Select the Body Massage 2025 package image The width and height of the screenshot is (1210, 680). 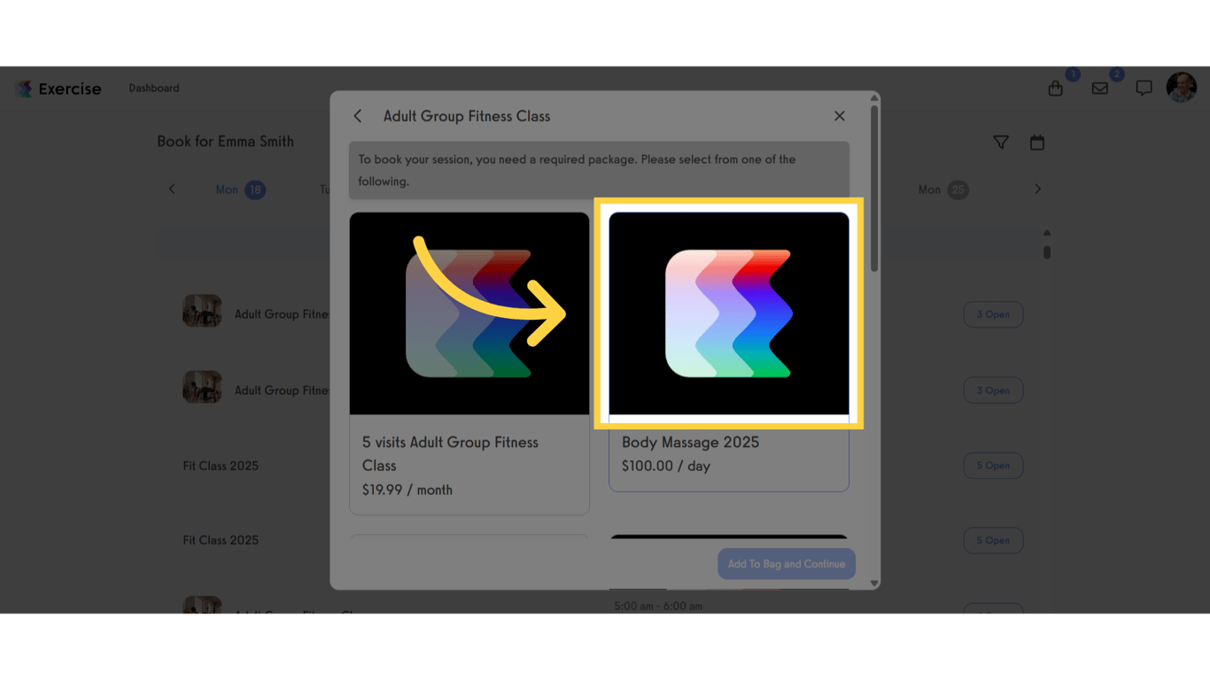coord(729,313)
